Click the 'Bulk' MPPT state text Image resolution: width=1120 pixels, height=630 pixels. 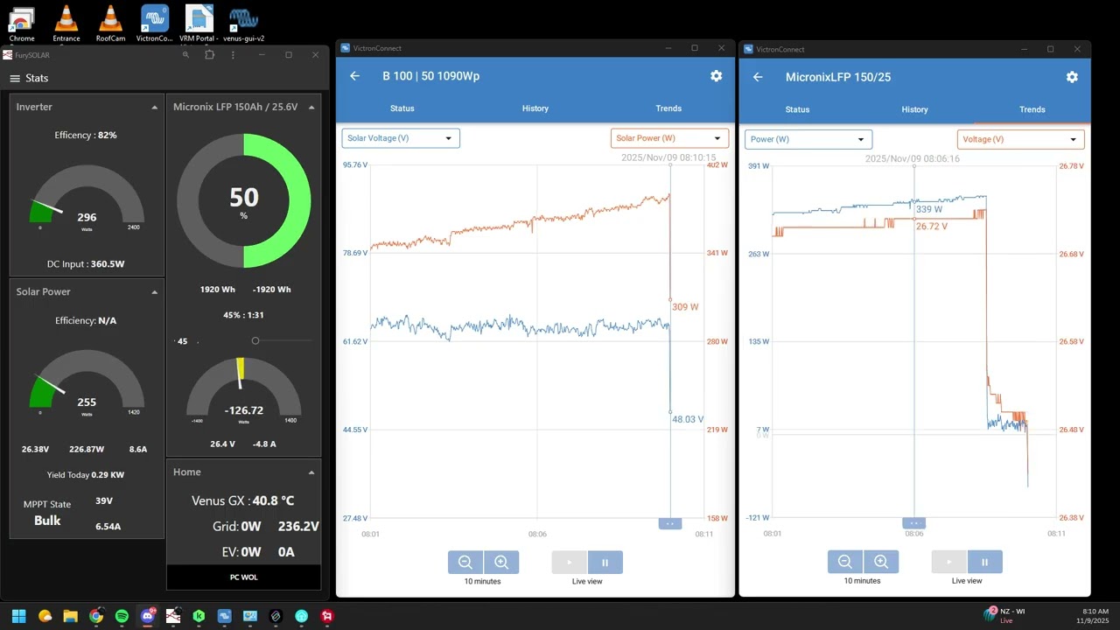[x=47, y=521]
